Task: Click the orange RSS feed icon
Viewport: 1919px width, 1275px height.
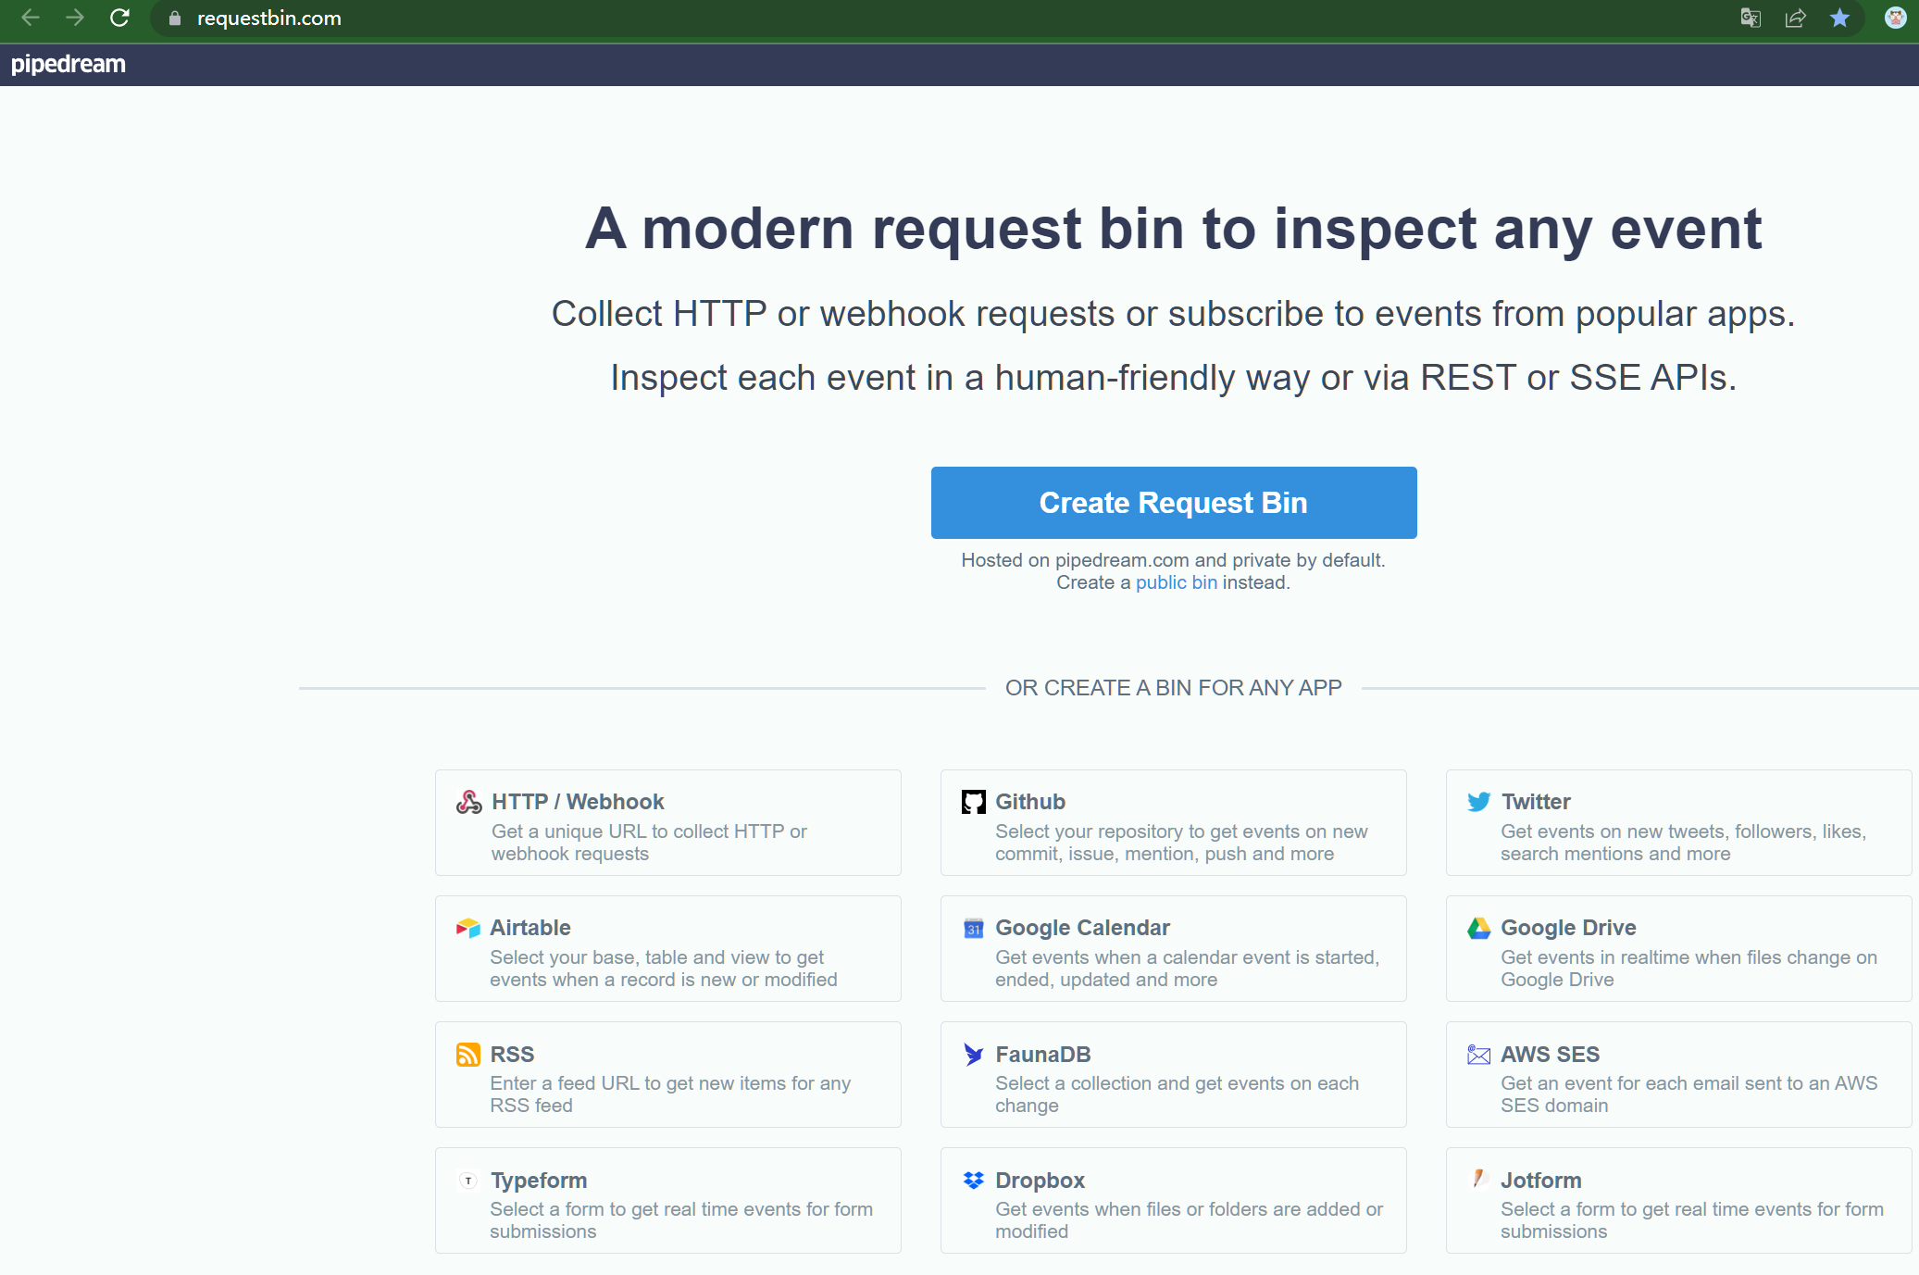Action: [467, 1055]
